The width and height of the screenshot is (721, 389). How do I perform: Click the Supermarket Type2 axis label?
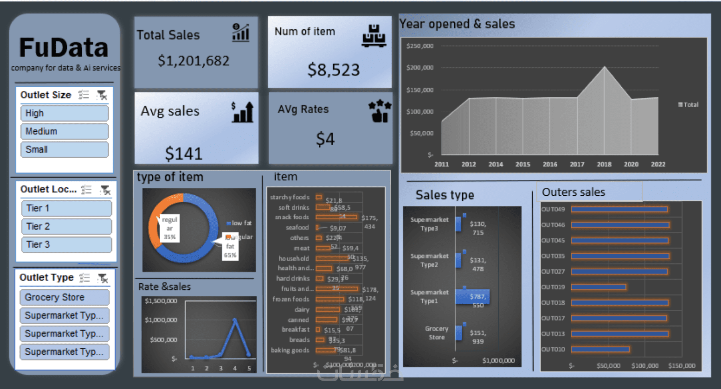pos(429,261)
